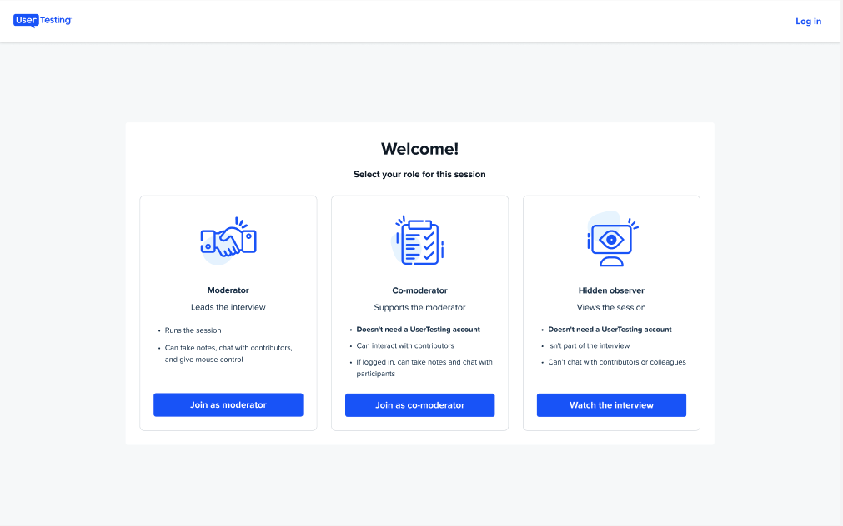Click the Co-moderator card title
The height and width of the screenshot is (526, 843).
click(419, 290)
